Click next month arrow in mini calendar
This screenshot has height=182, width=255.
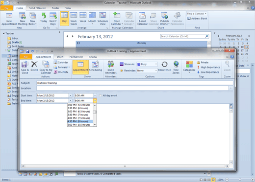click(249, 36)
